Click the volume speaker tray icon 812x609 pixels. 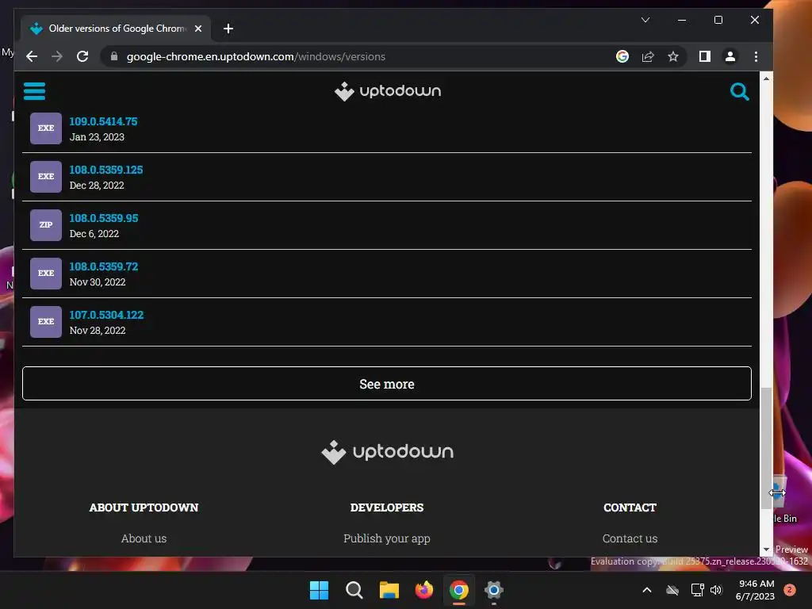tap(716, 590)
